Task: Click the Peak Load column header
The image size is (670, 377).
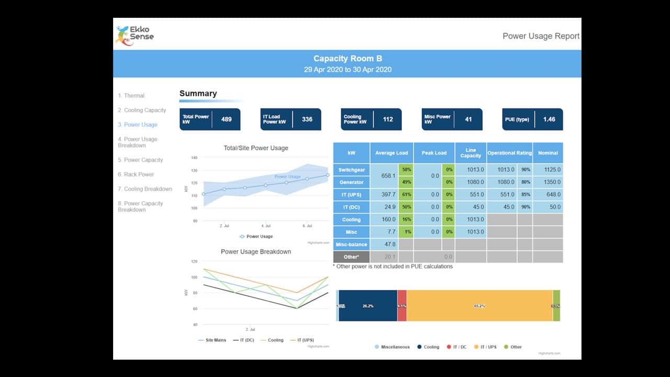Action: 434,153
